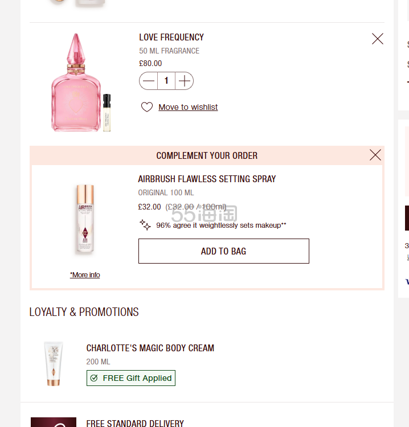Click the Loyalty & Promotions heading
409x427 pixels.
pos(84,312)
